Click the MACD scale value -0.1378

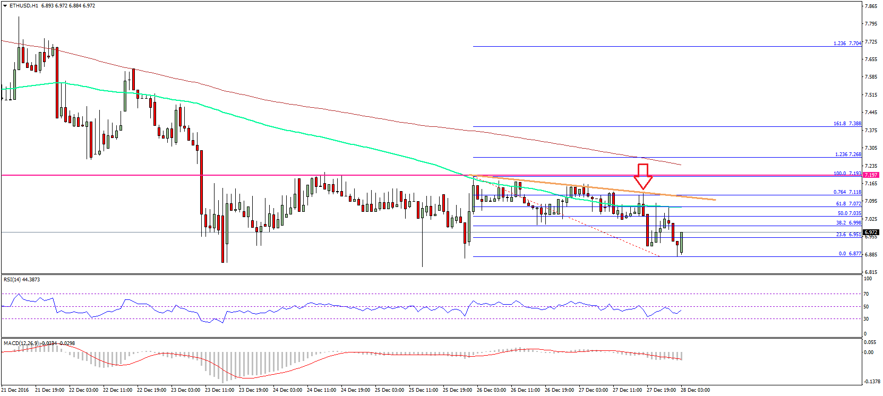point(872,381)
